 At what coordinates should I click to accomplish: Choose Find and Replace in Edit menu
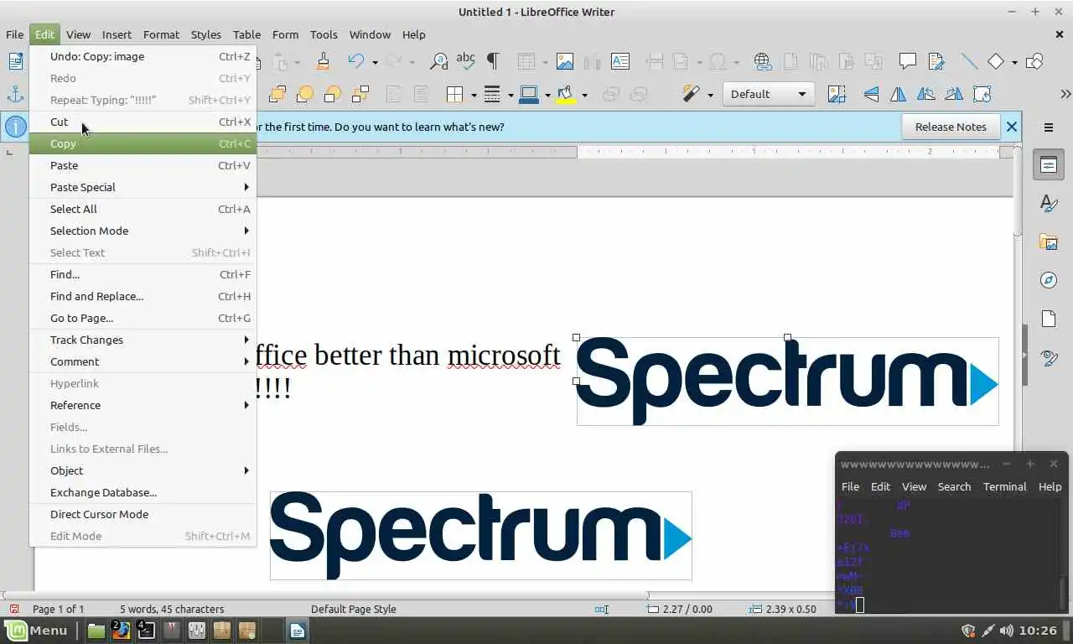coord(143,296)
